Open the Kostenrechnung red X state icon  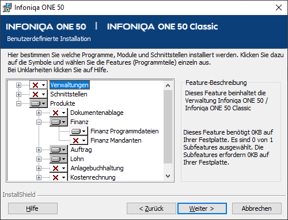(x=59, y=177)
